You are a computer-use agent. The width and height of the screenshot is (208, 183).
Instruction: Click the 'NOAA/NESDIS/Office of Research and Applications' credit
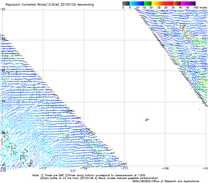point(166,181)
